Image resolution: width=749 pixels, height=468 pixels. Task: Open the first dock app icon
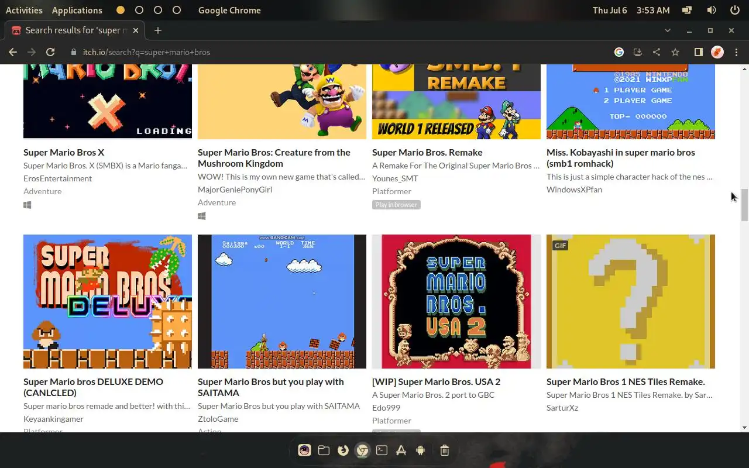(x=304, y=450)
